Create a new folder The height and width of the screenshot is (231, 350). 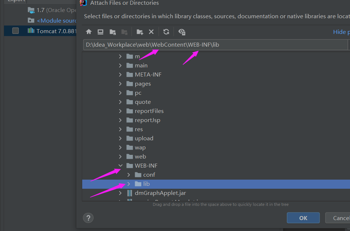pyautogui.click(x=140, y=32)
